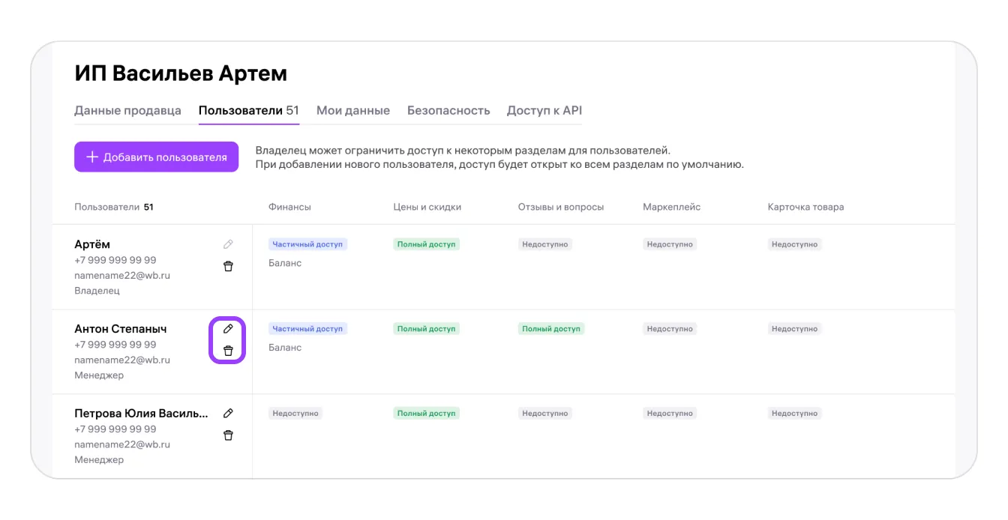
Task: Click the Карточка товара column header
Action: pyautogui.click(x=805, y=207)
